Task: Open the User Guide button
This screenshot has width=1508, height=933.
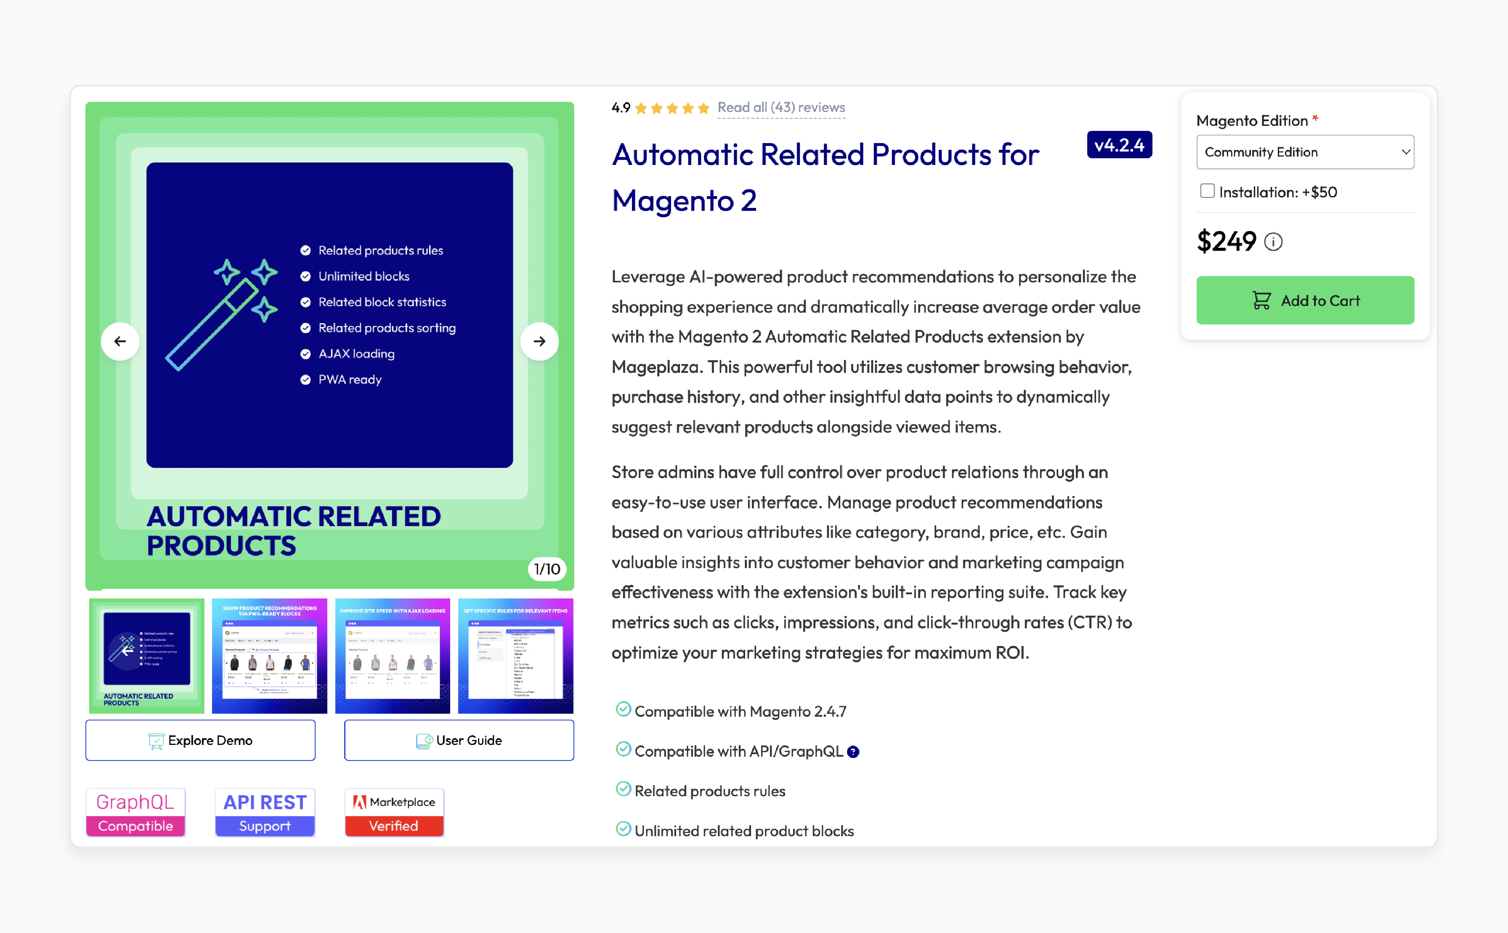Action: point(459,741)
